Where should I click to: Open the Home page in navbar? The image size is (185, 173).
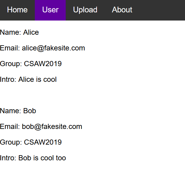(17, 10)
